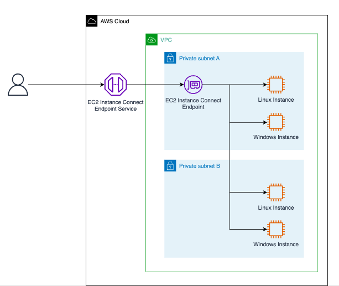Click Linux Instance chip icon in subnet A
The width and height of the screenshot is (339, 286).
pyautogui.click(x=276, y=85)
